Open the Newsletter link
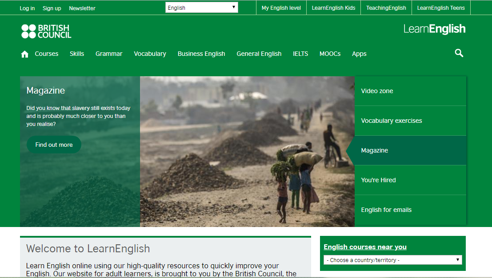Image resolution: width=492 pixels, height=278 pixels. pyautogui.click(x=82, y=8)
